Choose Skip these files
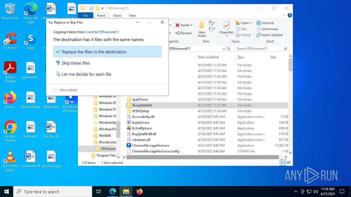Screen dimensions: 351x197 coord(107,63)
